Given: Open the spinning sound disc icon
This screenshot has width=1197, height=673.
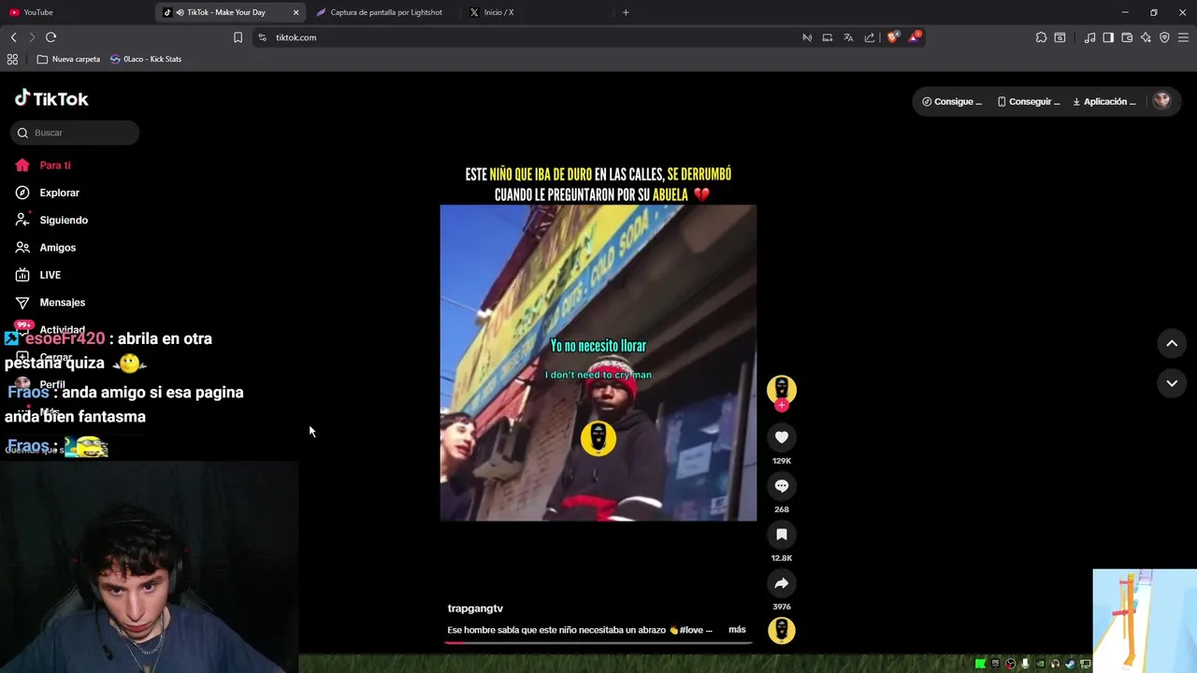Looking at the screenshot, I should 782,631.
